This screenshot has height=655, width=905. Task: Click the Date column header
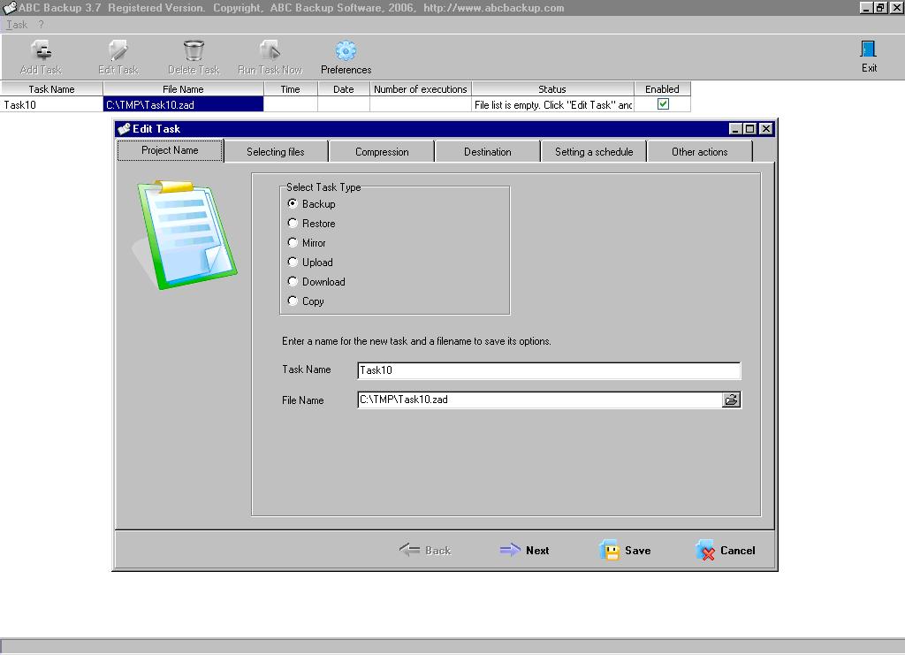point(344,89)
